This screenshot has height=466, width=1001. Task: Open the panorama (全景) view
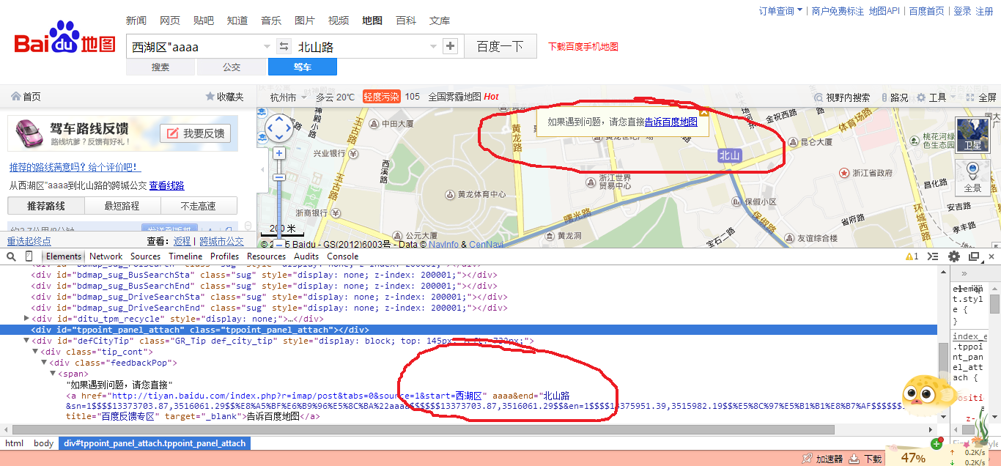point(972,177)
